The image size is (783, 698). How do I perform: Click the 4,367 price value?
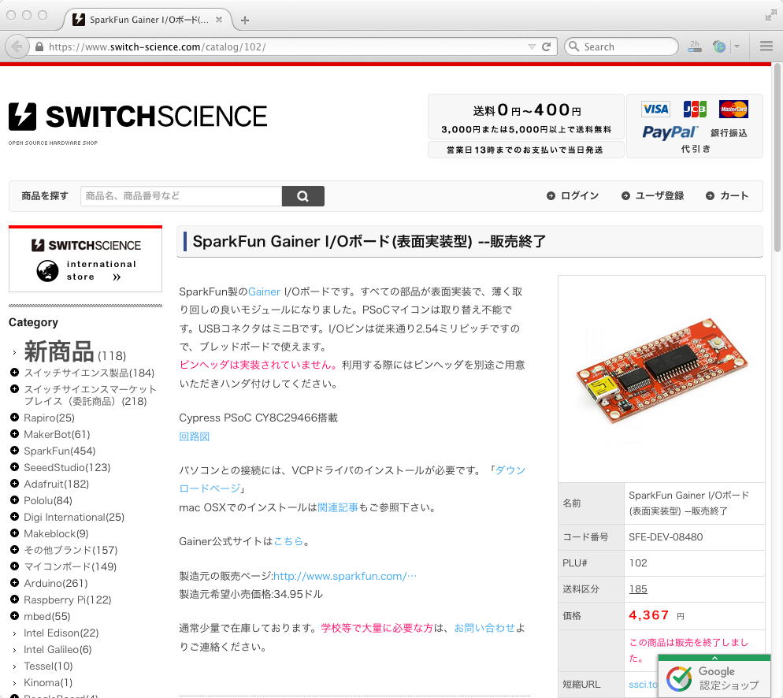(648, 615)
